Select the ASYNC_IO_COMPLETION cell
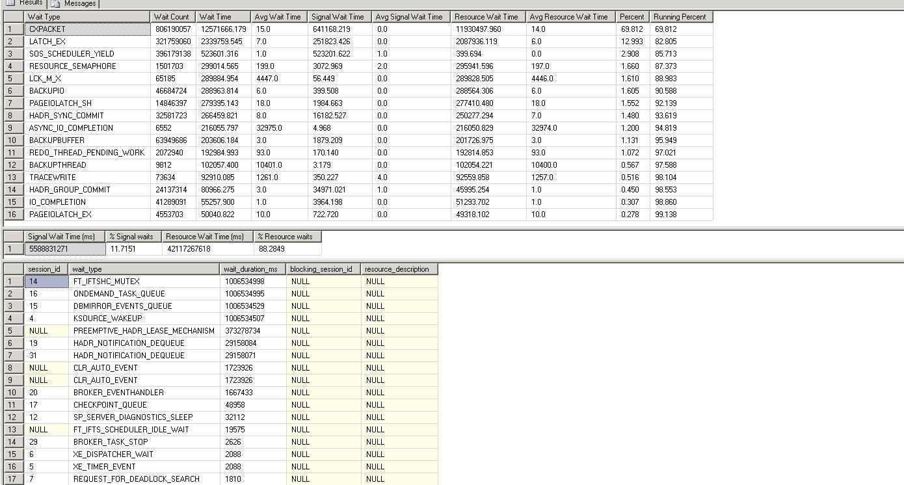The image size is (904, 485). [87, 128]
